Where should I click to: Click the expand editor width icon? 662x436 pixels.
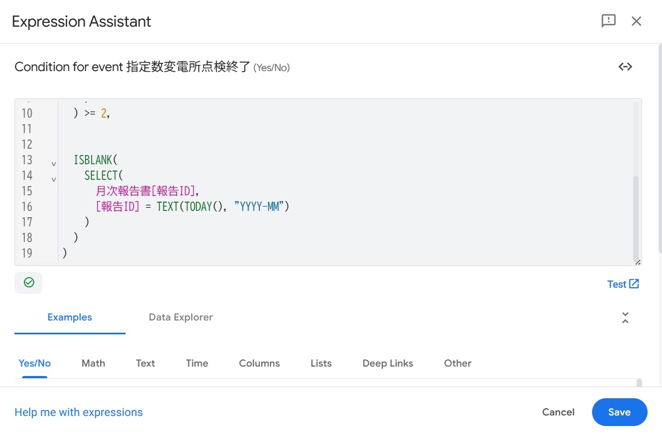(x=625, y=67)
